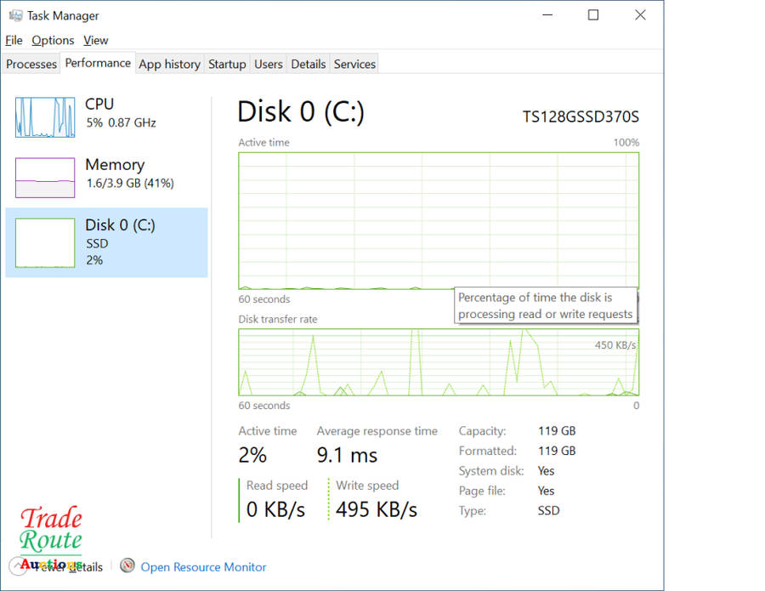The width and height of the screenshot is (765, 591).
Task: Collapse view with Fewer details arrow
Action: click(x=17, y=567)
